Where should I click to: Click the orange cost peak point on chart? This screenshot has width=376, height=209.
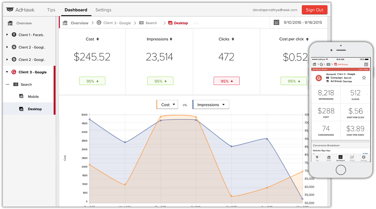(x=160, y=117)
